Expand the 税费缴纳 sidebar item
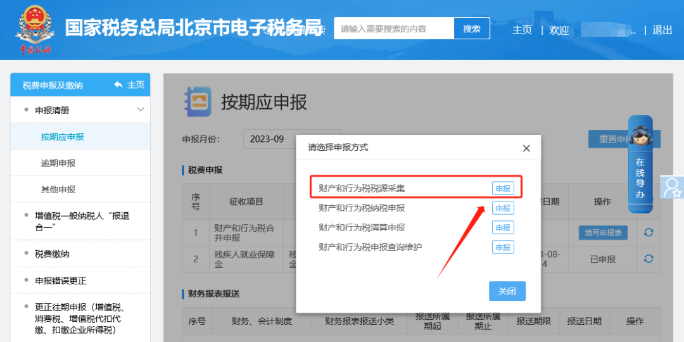Screen dimensions: 684x342 (x=52, y=254)
